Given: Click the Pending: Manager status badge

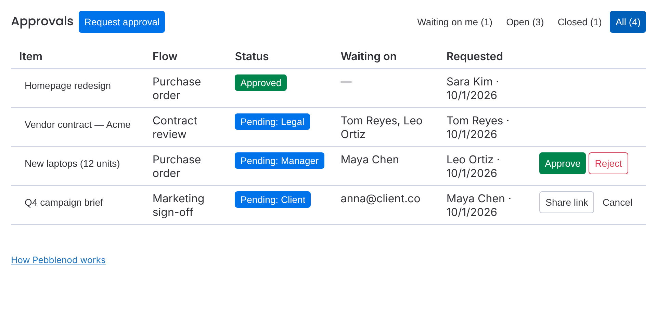Looking at the screenshot, I should [280, 161].
